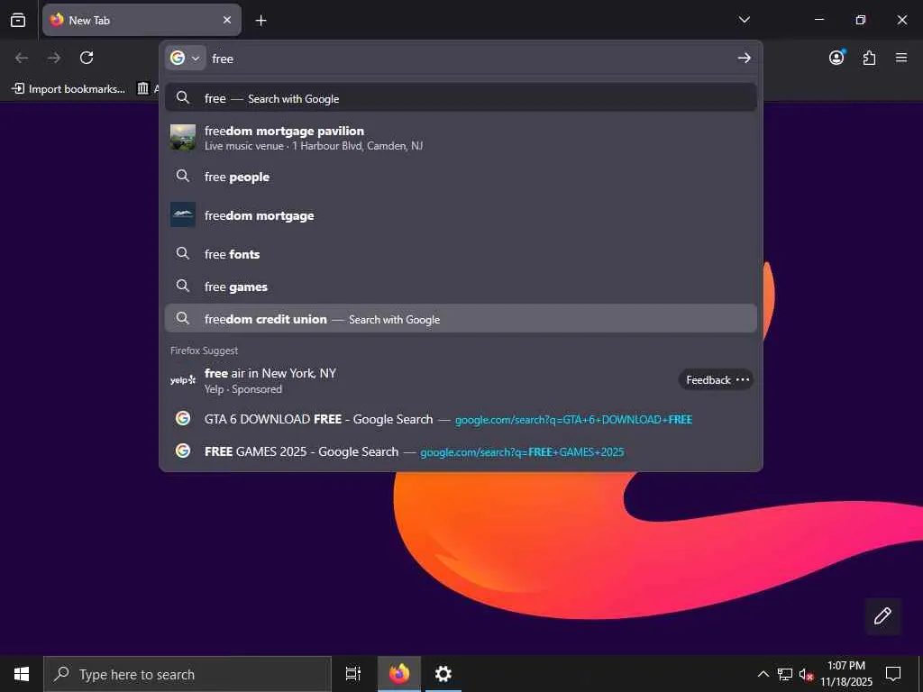Image resolution: width=923 pixels, height=692 pixels.
Task: Click the Windows taskbar search box
Action: coord(187,674)
